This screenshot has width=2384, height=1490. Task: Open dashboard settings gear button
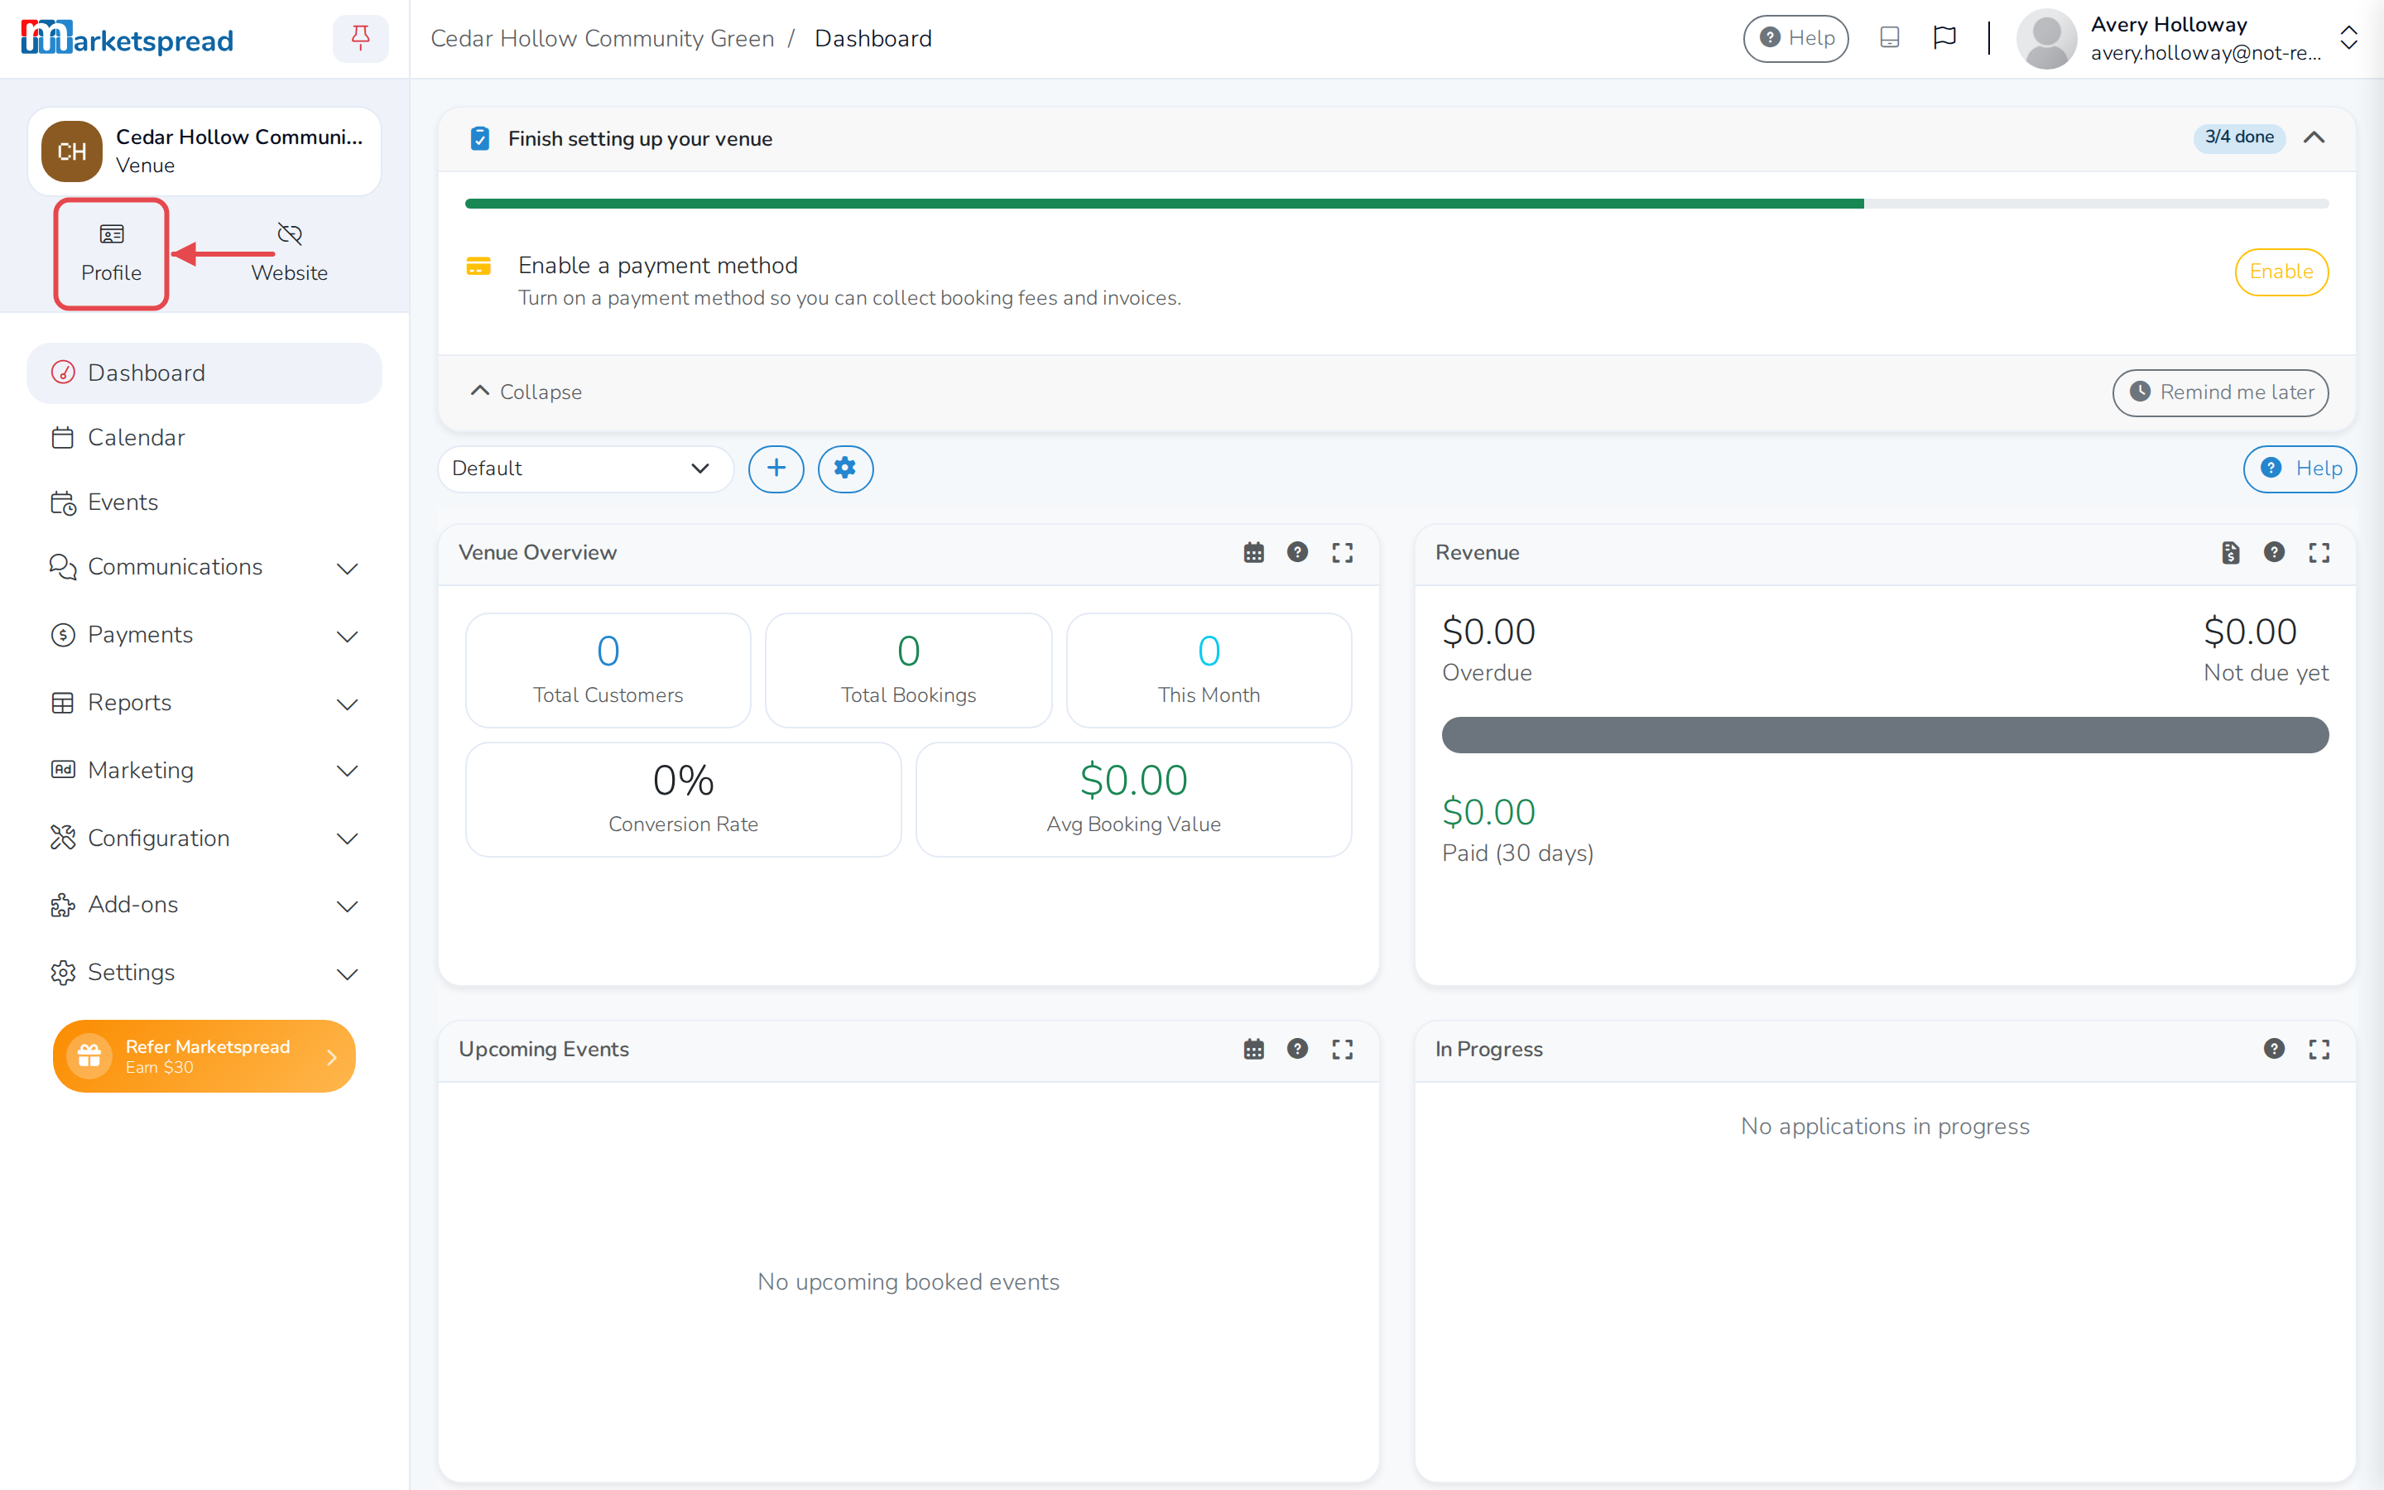click(845, 468)
